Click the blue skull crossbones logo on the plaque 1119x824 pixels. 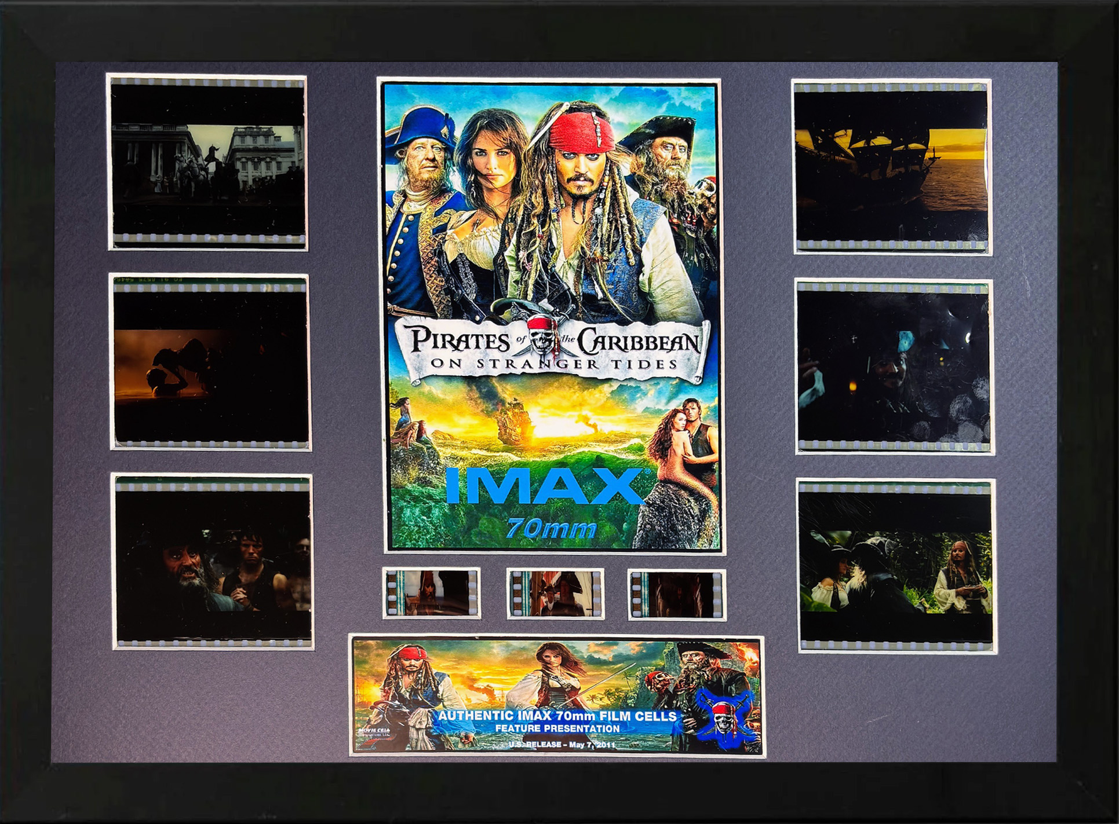tap(724, 717)
